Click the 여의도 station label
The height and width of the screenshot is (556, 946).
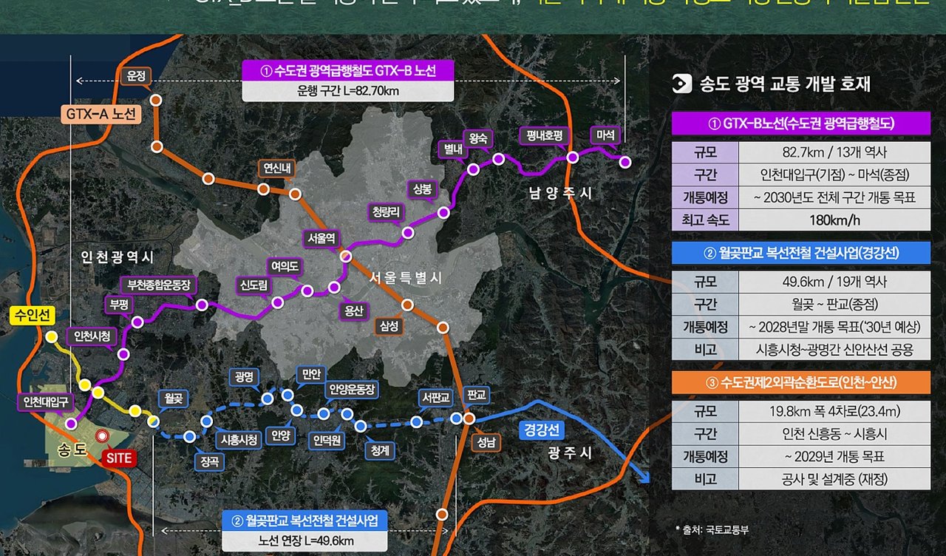[284, 265]
